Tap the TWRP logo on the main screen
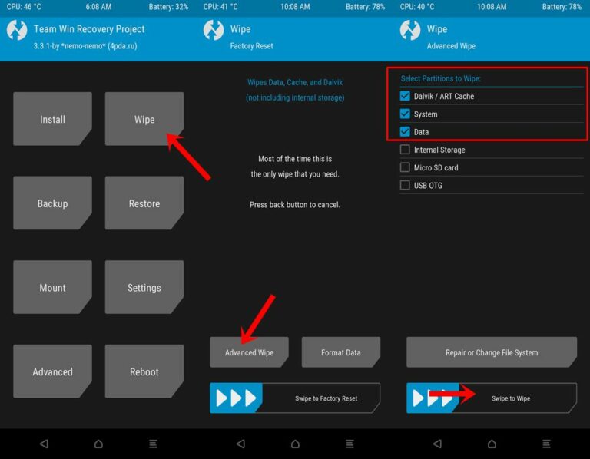Image resolution: width=590 pixels, height=459 pixels. coord(17,30)
